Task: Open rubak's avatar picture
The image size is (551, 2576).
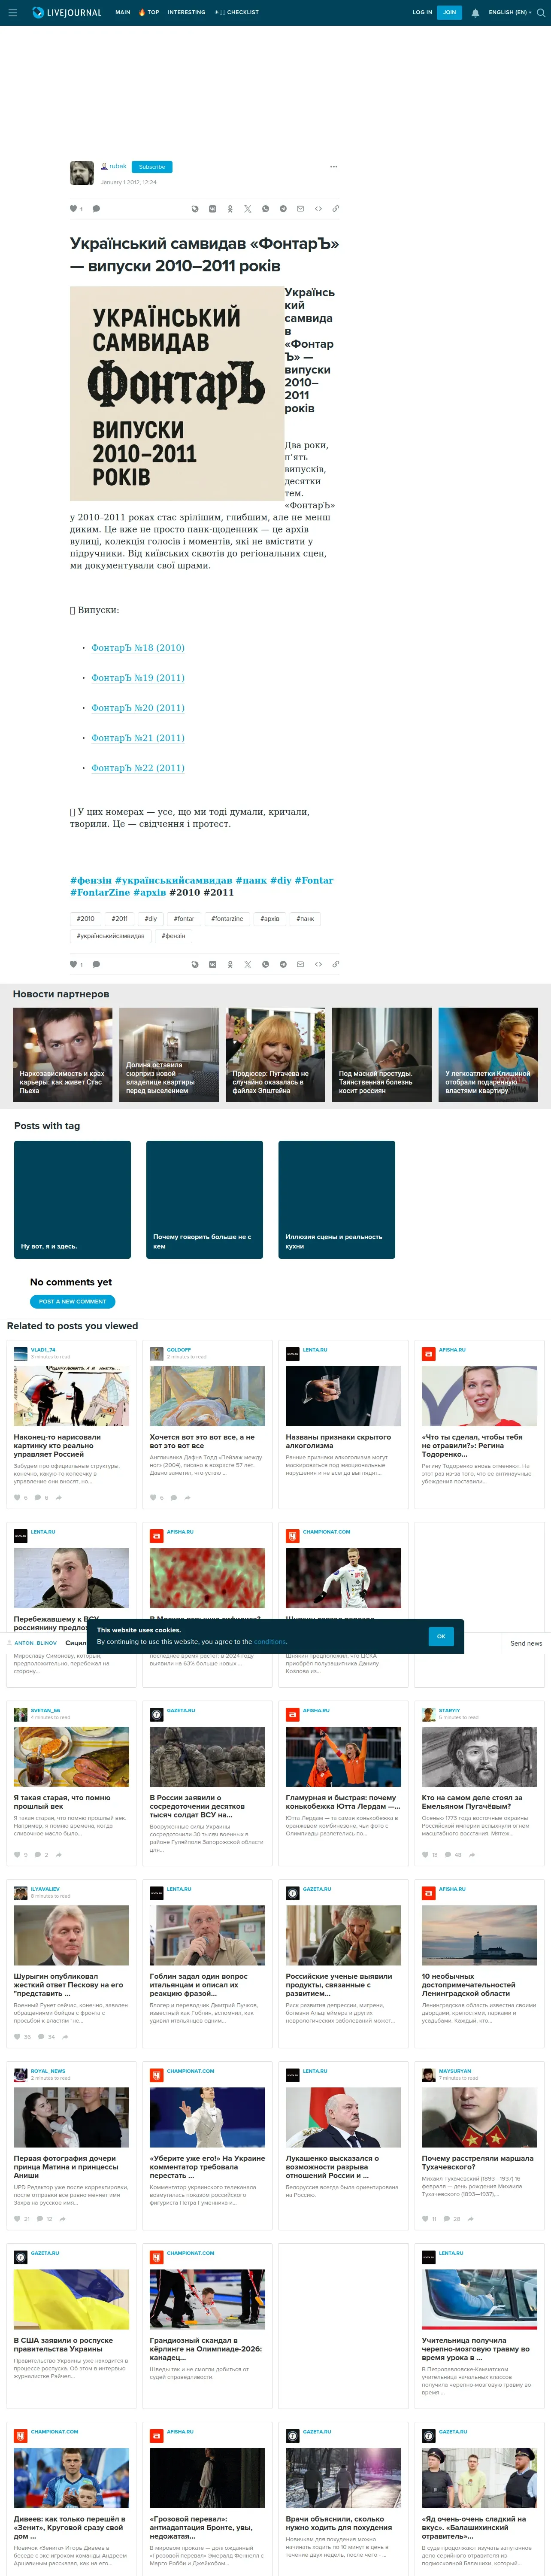Action: (82, 173)
